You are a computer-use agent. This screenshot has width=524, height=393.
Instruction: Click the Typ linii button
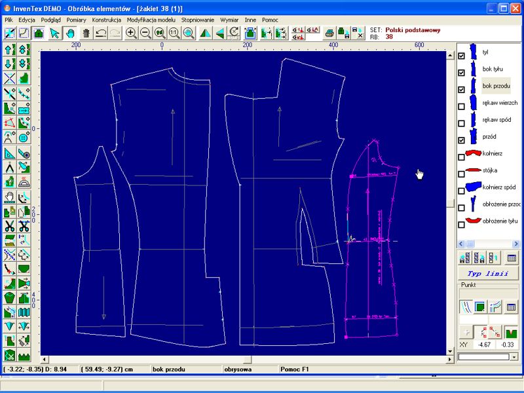pyautogui.click(x=487, y=274)
